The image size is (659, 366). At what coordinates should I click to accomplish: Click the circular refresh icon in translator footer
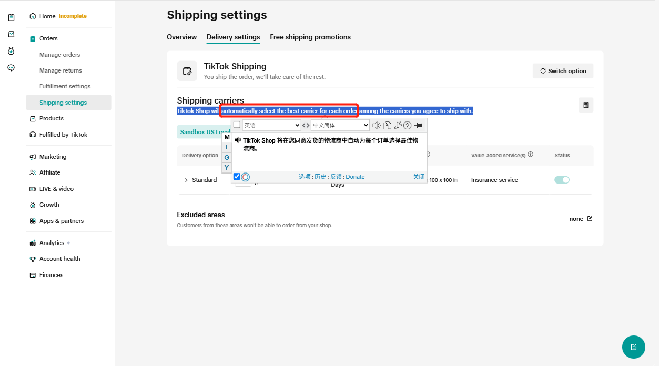pos(246,177)
